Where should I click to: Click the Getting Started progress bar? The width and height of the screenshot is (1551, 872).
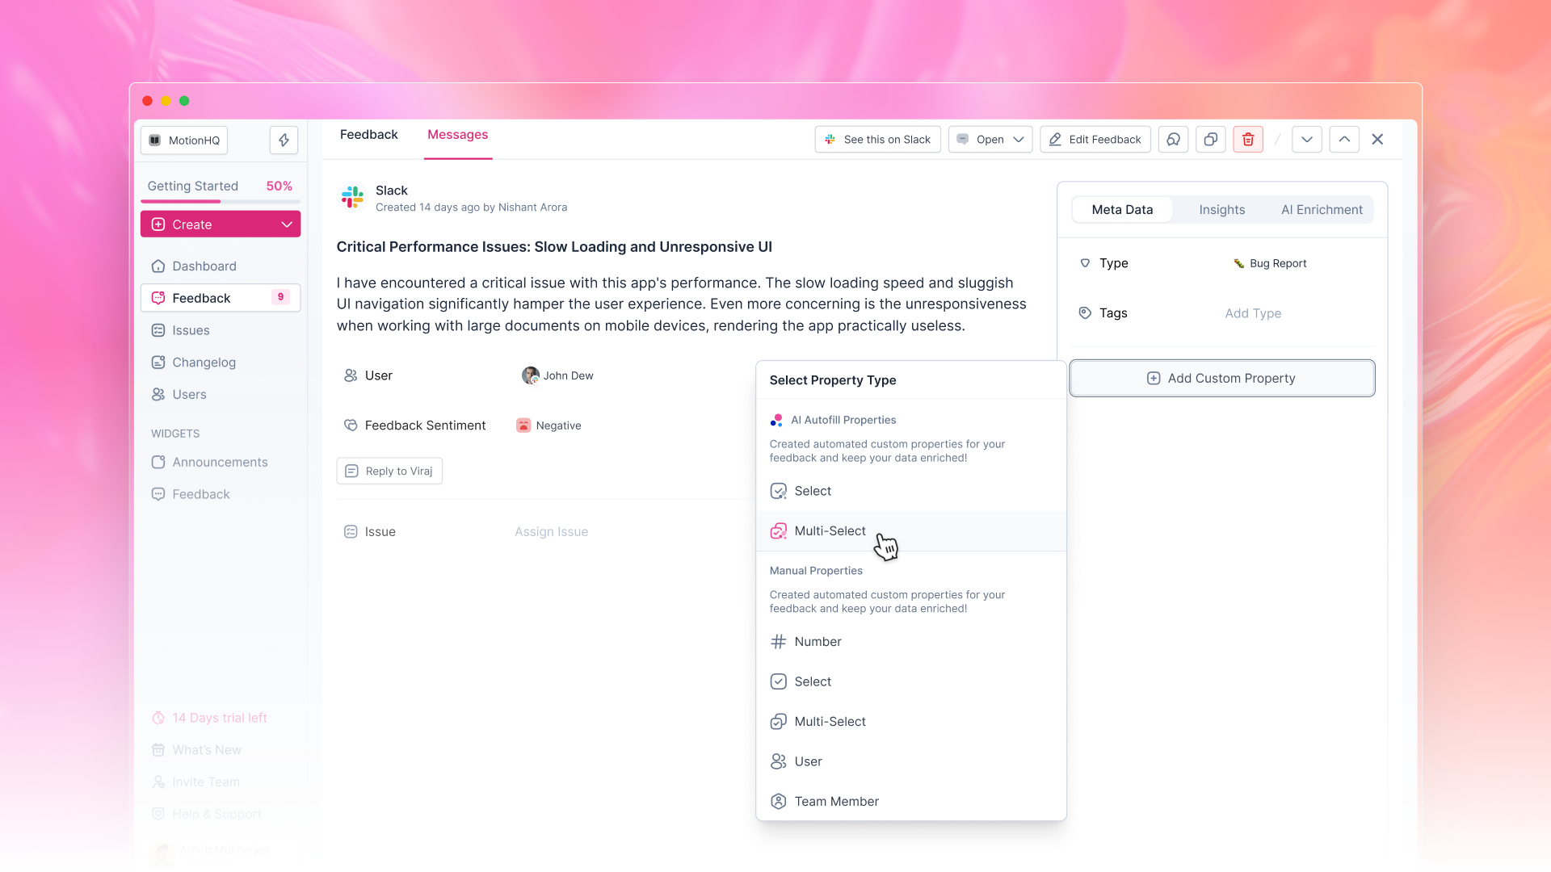point(221,200)
